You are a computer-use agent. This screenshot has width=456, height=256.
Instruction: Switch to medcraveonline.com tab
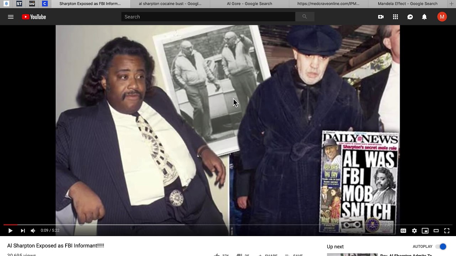coord(328,4)
